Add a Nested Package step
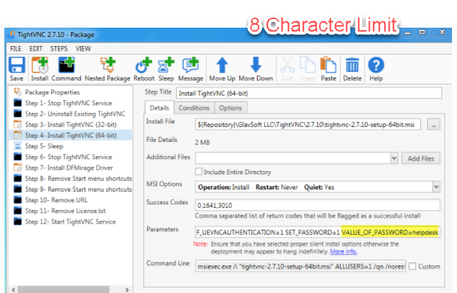Viewport: 457px width, 293px height. coord(108,69)
